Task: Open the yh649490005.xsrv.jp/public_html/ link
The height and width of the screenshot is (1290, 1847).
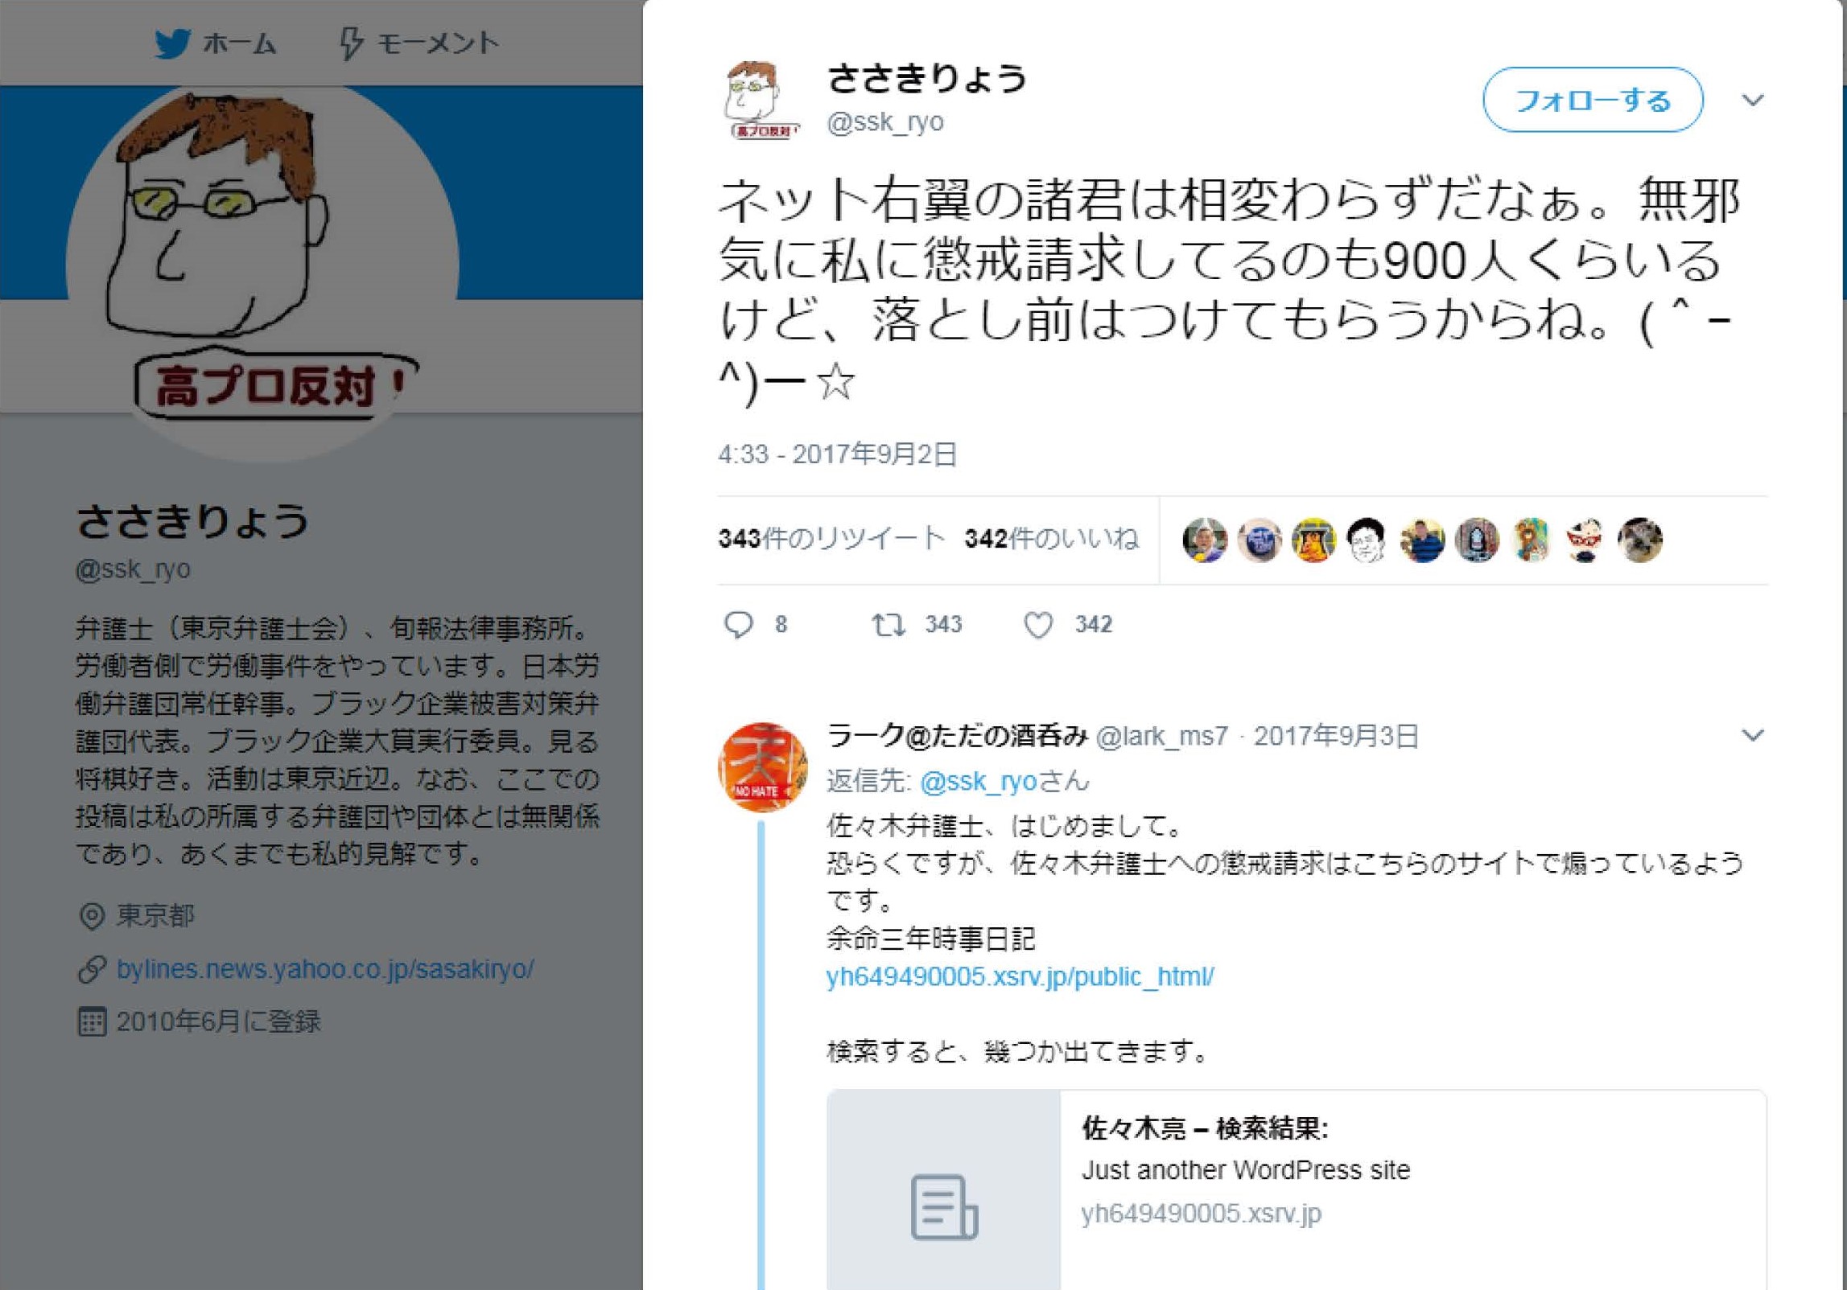Action: 1020,976
